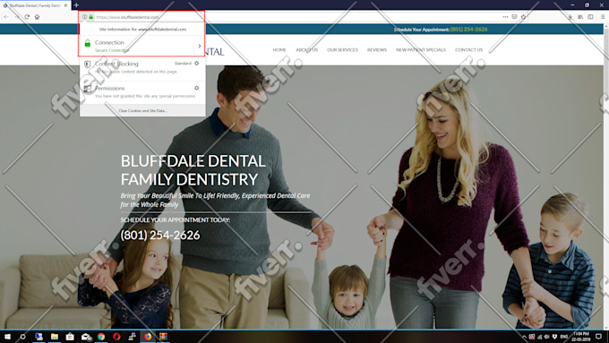Save page to Pocket
The height and width of the screenshot is (343, 609).
514,17
